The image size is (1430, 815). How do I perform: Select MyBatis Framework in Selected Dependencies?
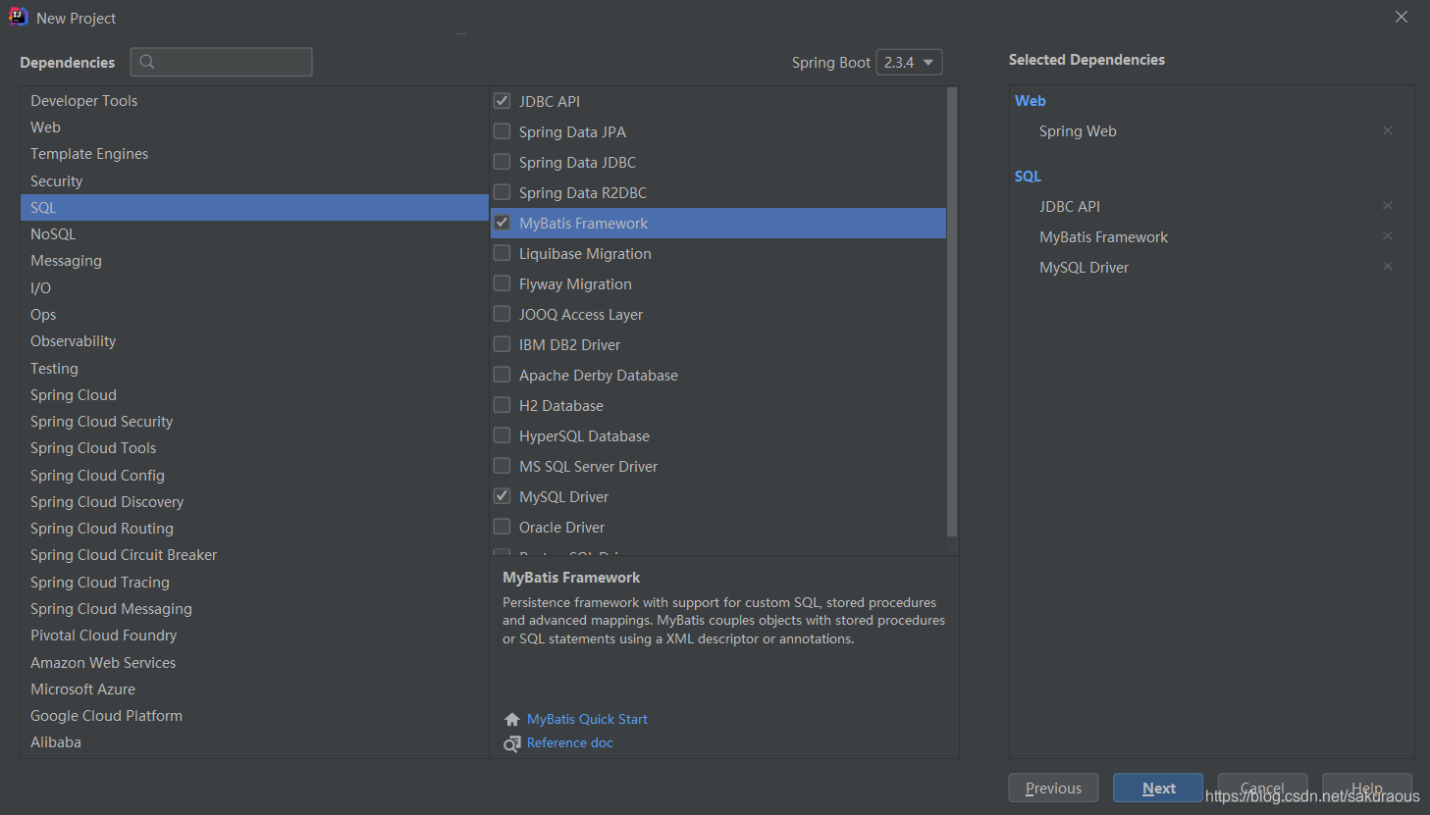click(x=1103, y=237)
